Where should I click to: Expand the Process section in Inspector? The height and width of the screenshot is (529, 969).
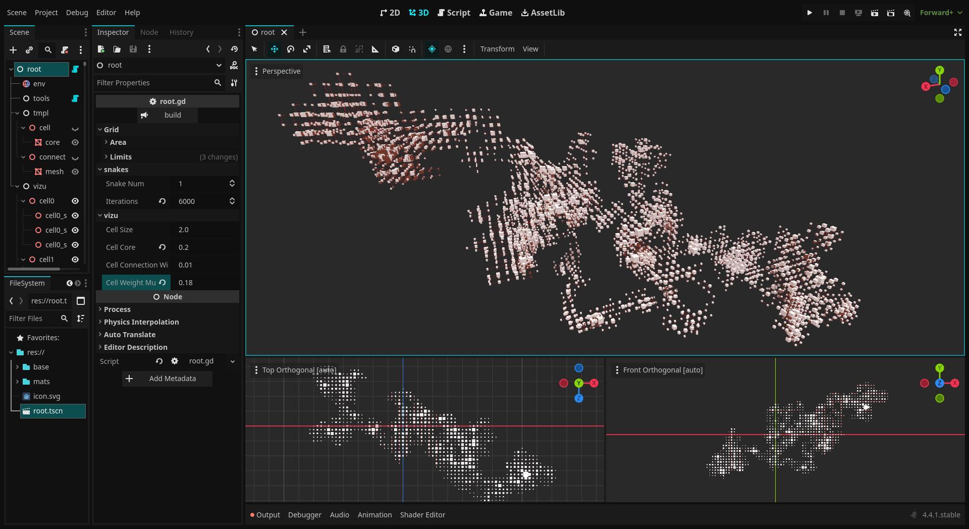[x=117, y=309]
